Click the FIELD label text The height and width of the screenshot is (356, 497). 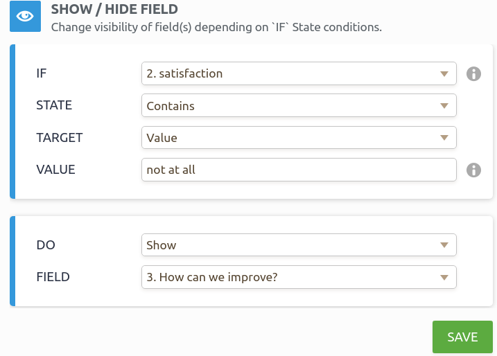[53, 277]
